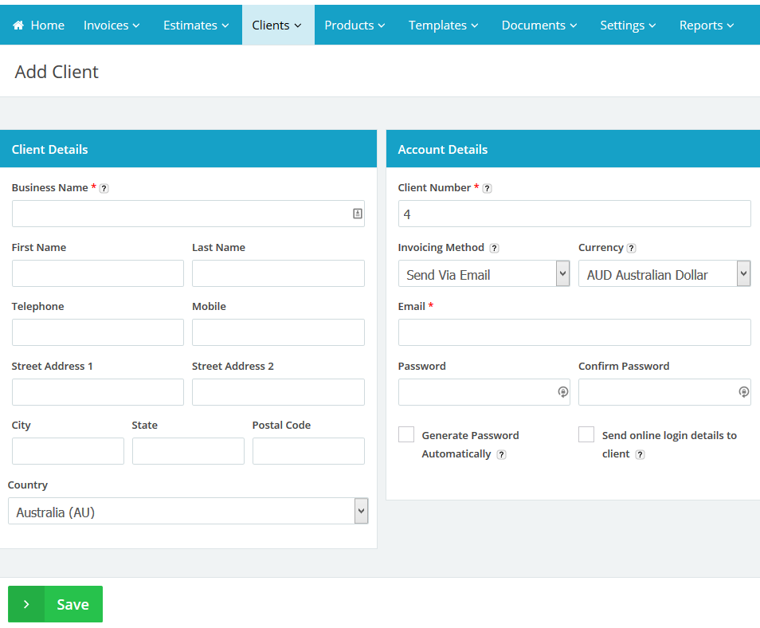Click the Home icon in navigation bar
The height and width of the screenshot is (628, 760).
point(18,26)
